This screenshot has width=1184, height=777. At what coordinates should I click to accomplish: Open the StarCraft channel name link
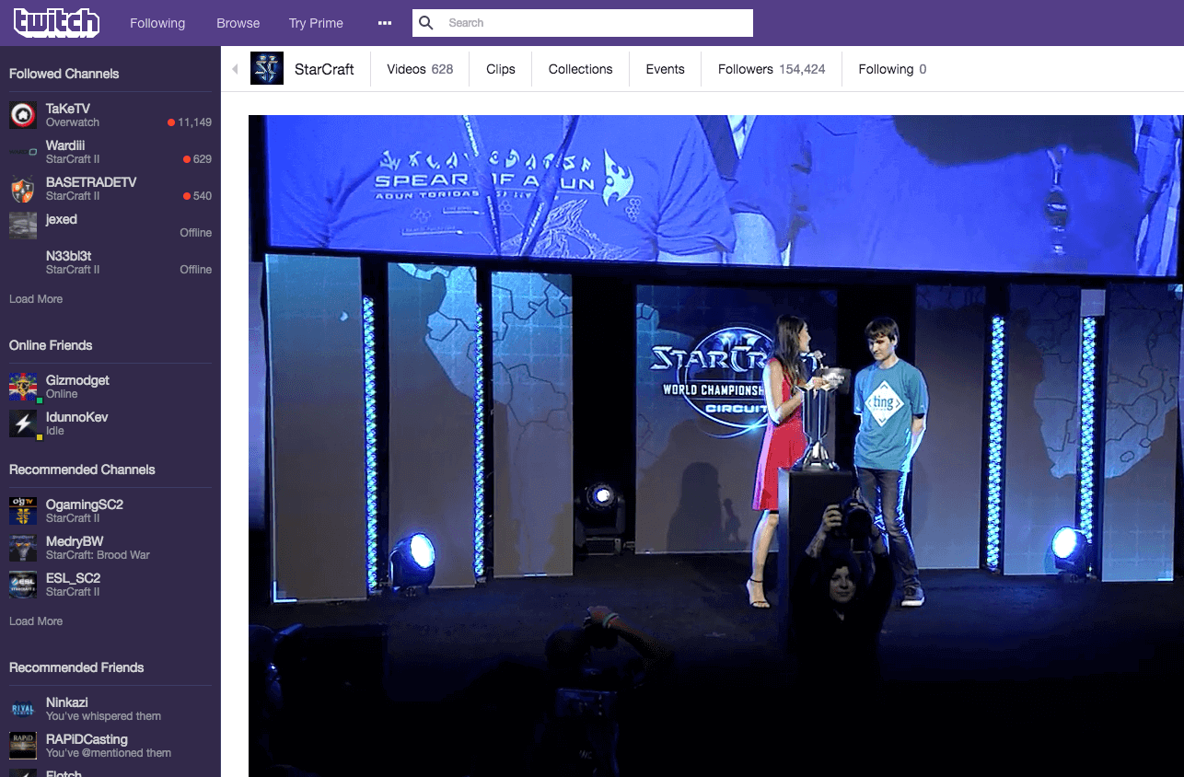point(324,69)
